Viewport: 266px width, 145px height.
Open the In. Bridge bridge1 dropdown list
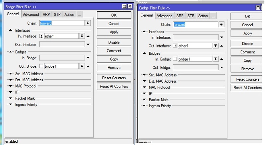click(x=215, y=59)
